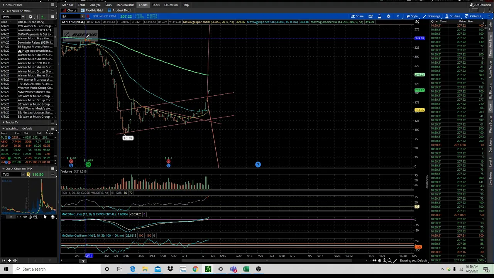Click the blue question mark chart marker

pyautogui.click(x=258, y=165)
